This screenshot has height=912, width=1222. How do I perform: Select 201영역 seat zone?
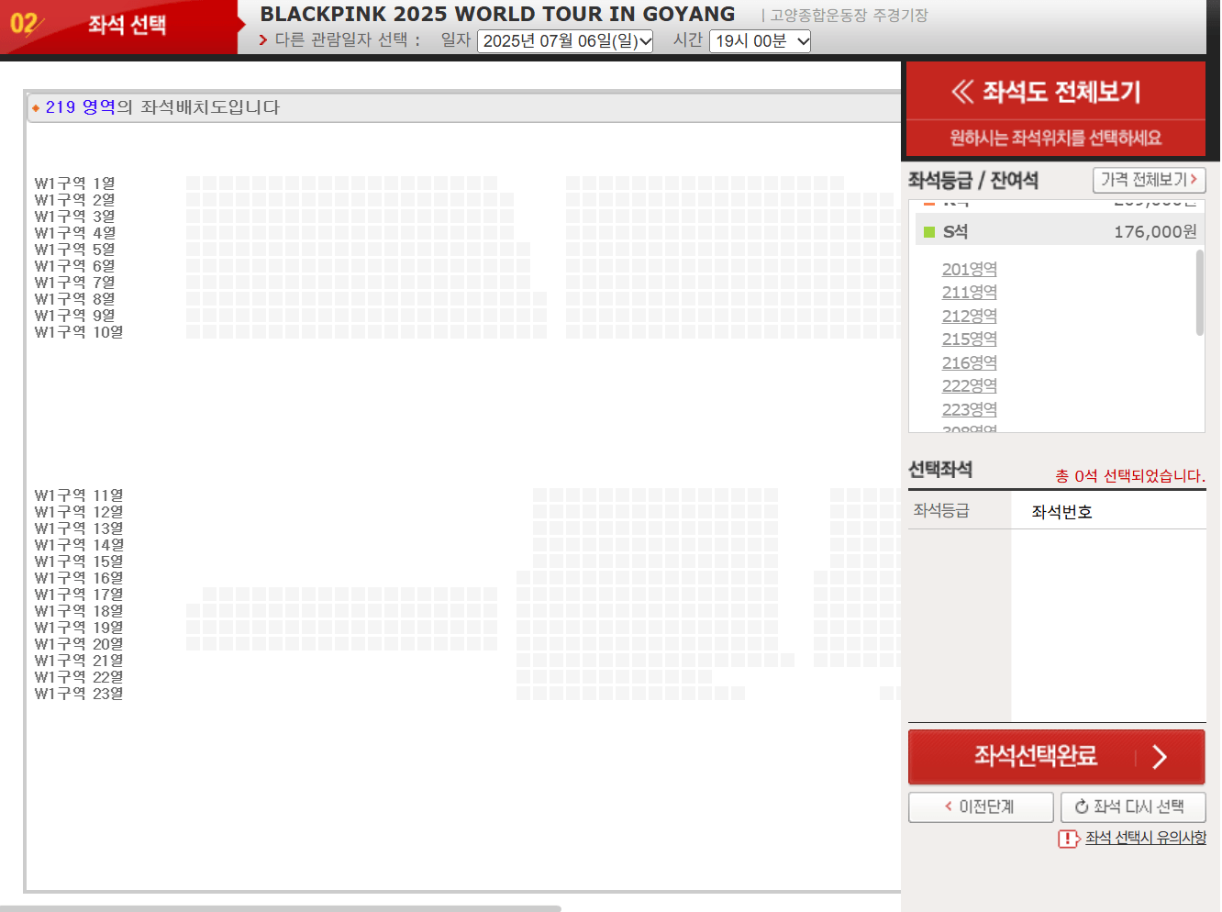coord(969,269)
